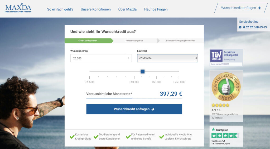Click slider track at €50.000 mark
Viewport: 270px width, 149px height.
(x=157, y=71)
